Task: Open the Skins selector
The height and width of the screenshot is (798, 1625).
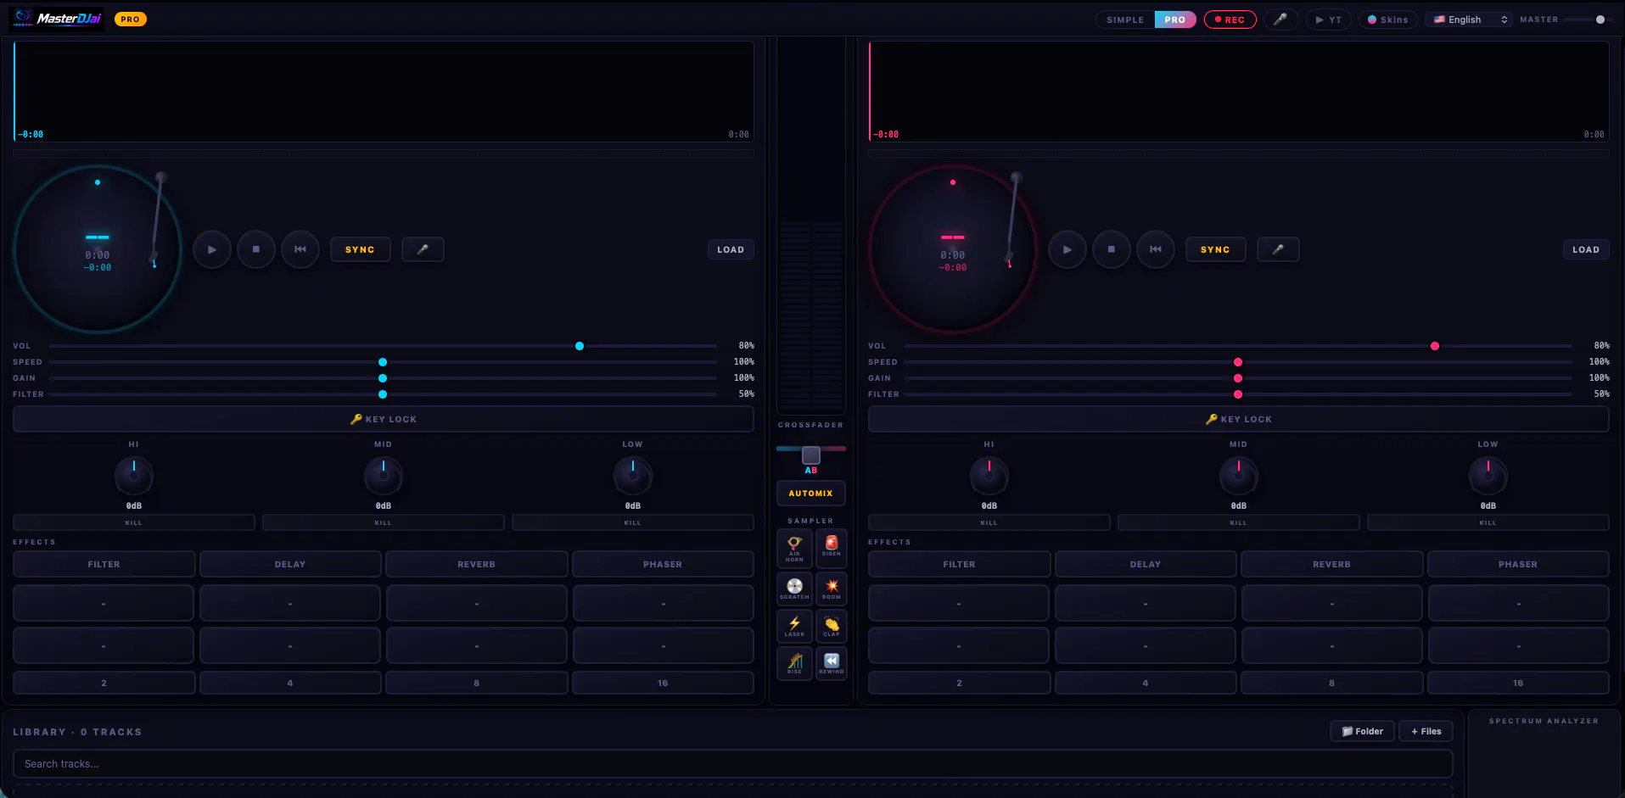Action: coord(1388,20)
